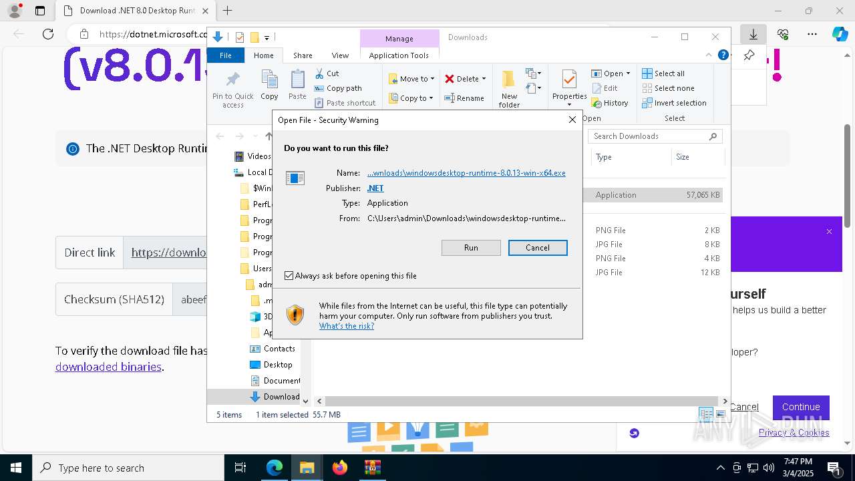The height and width of the screenshot is (481, 855).
Task: Click the .NET publisher link
Action: [x=375, y=188]
